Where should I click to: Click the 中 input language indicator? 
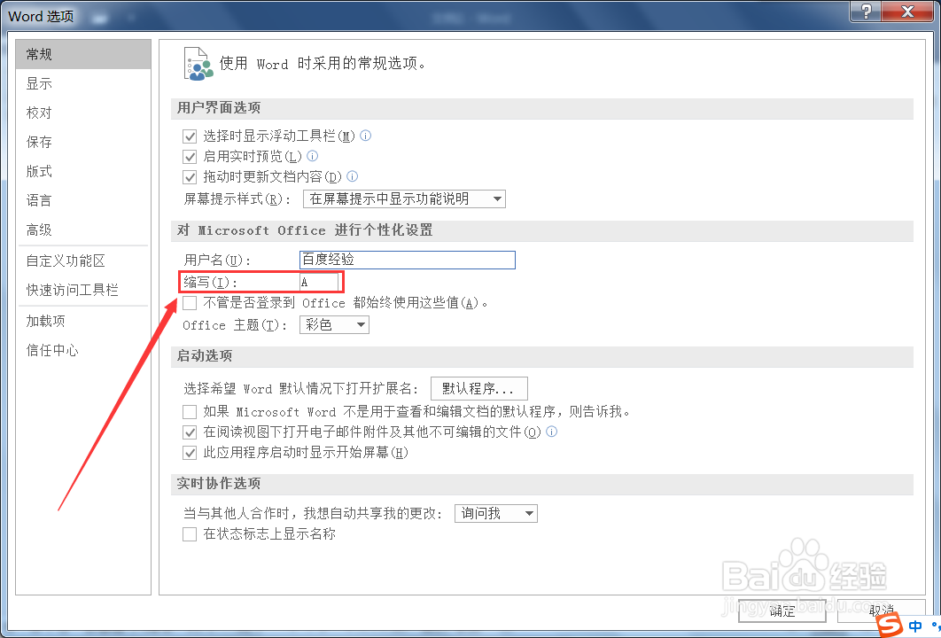(915, 626)
